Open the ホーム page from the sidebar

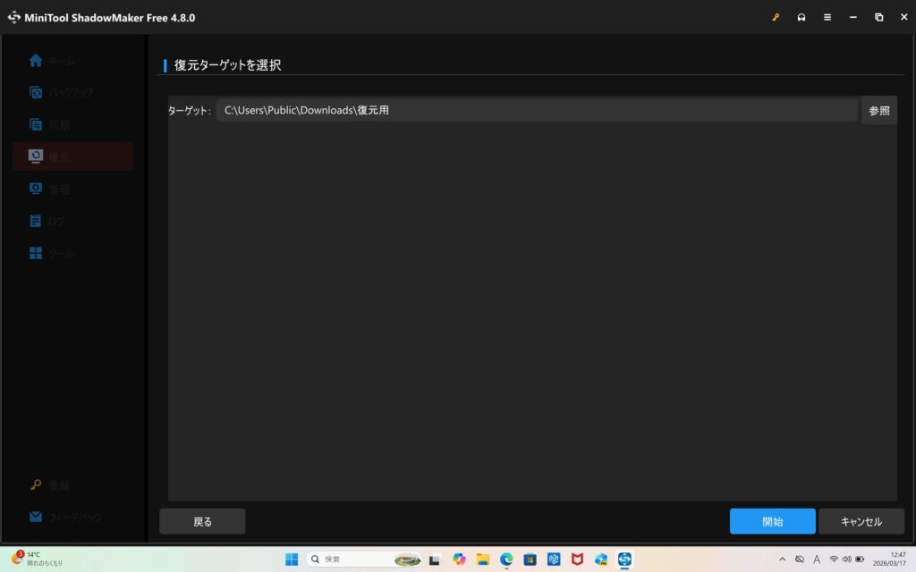[x=36, y=61]
